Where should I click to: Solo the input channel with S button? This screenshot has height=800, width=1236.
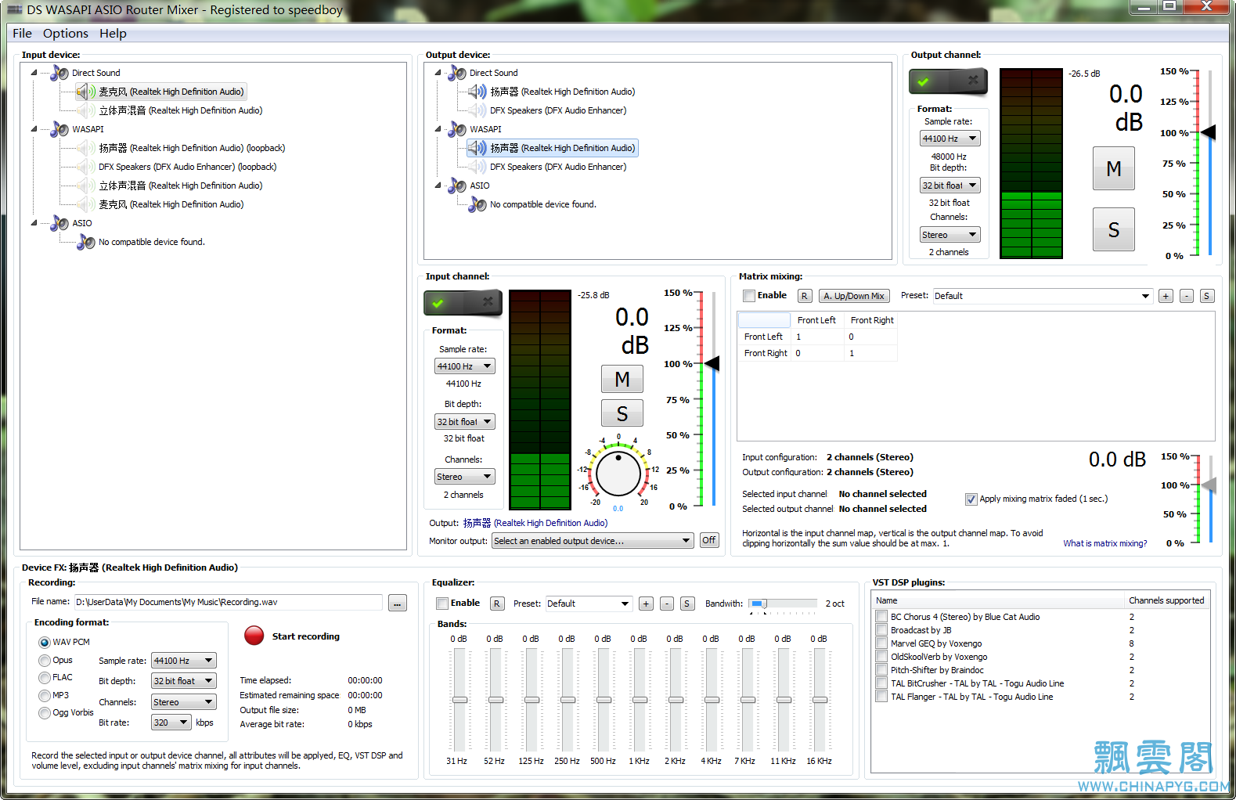[x=622, y=413]
